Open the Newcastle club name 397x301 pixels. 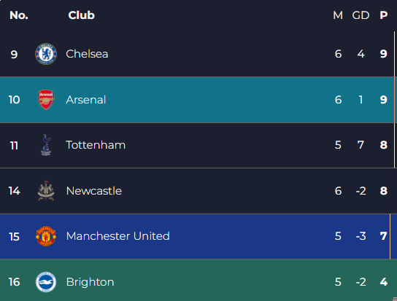[x=94, y=191]
